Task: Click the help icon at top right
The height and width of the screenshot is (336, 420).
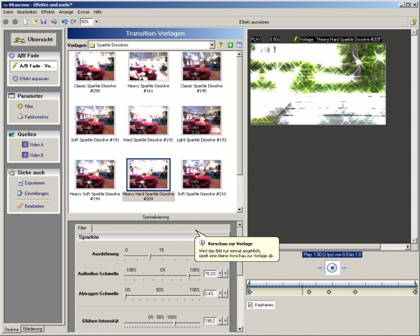Action: pos(412,21)
